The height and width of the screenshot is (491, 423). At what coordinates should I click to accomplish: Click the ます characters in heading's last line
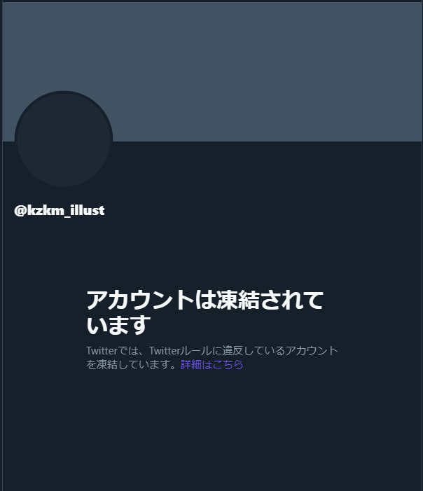pyautogui.click(x=129, y=325)
